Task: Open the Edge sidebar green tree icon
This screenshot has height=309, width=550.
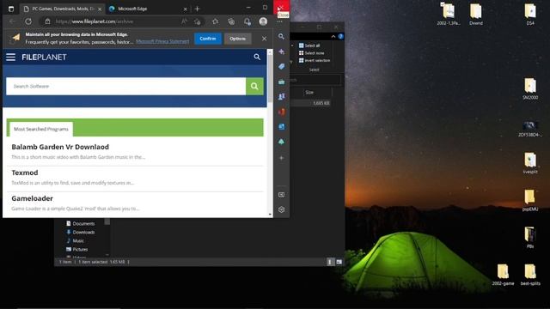Action: click(x=281, y=142)
